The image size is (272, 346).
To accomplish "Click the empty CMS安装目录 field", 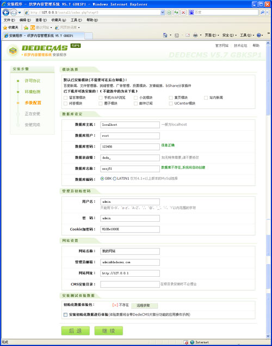I will coord(130,284).
